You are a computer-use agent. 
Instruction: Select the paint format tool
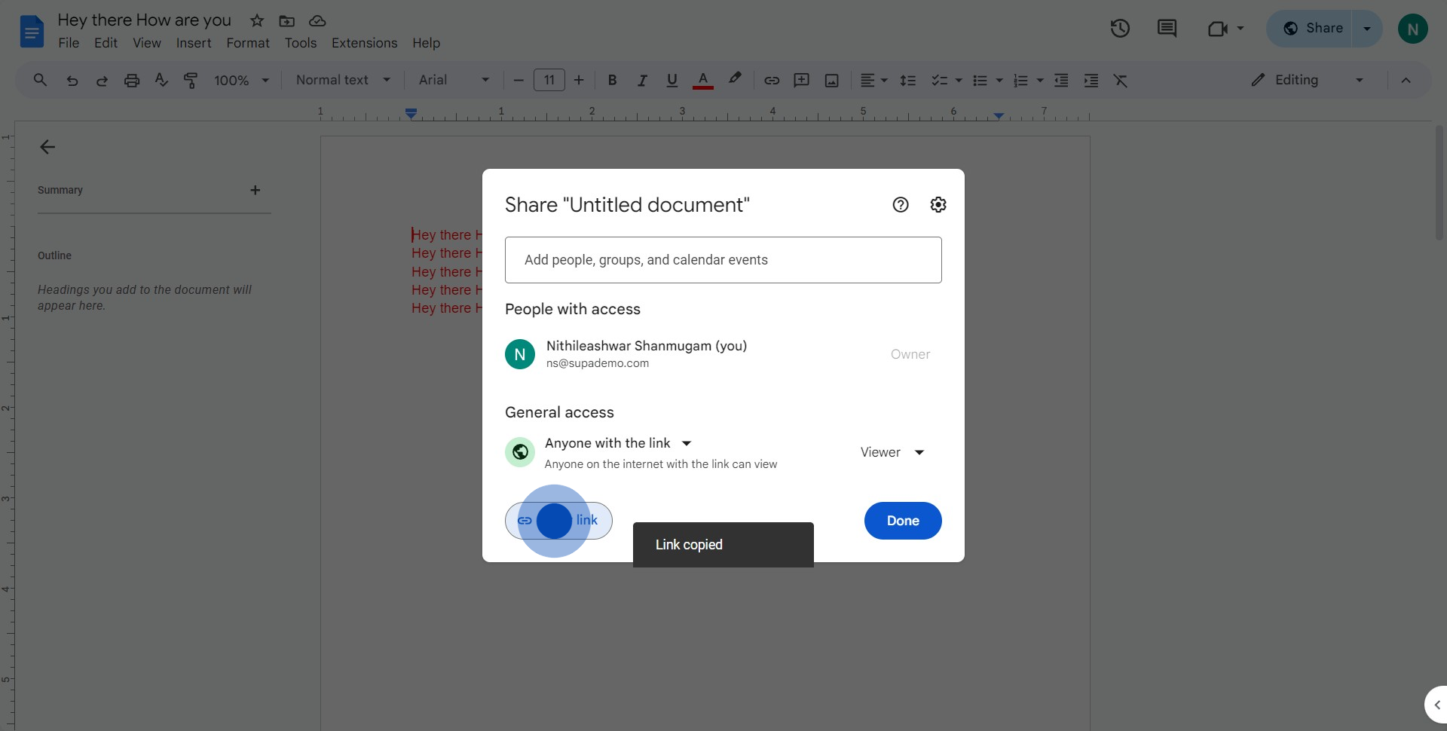click(191, 80)
